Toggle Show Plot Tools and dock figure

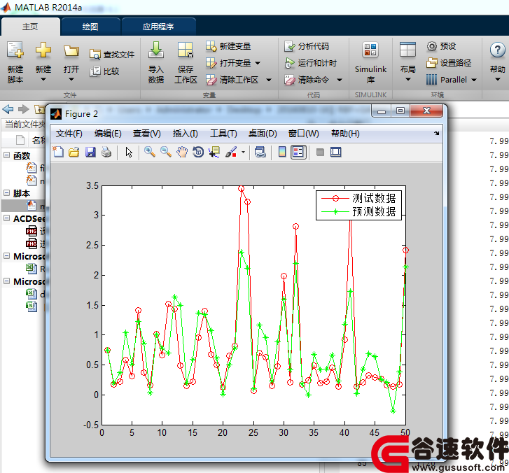[x=335, y=152]
